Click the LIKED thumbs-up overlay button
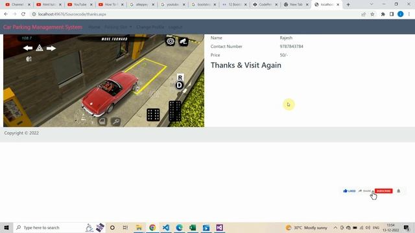This screenshot has width=415, height=233. 350,191
